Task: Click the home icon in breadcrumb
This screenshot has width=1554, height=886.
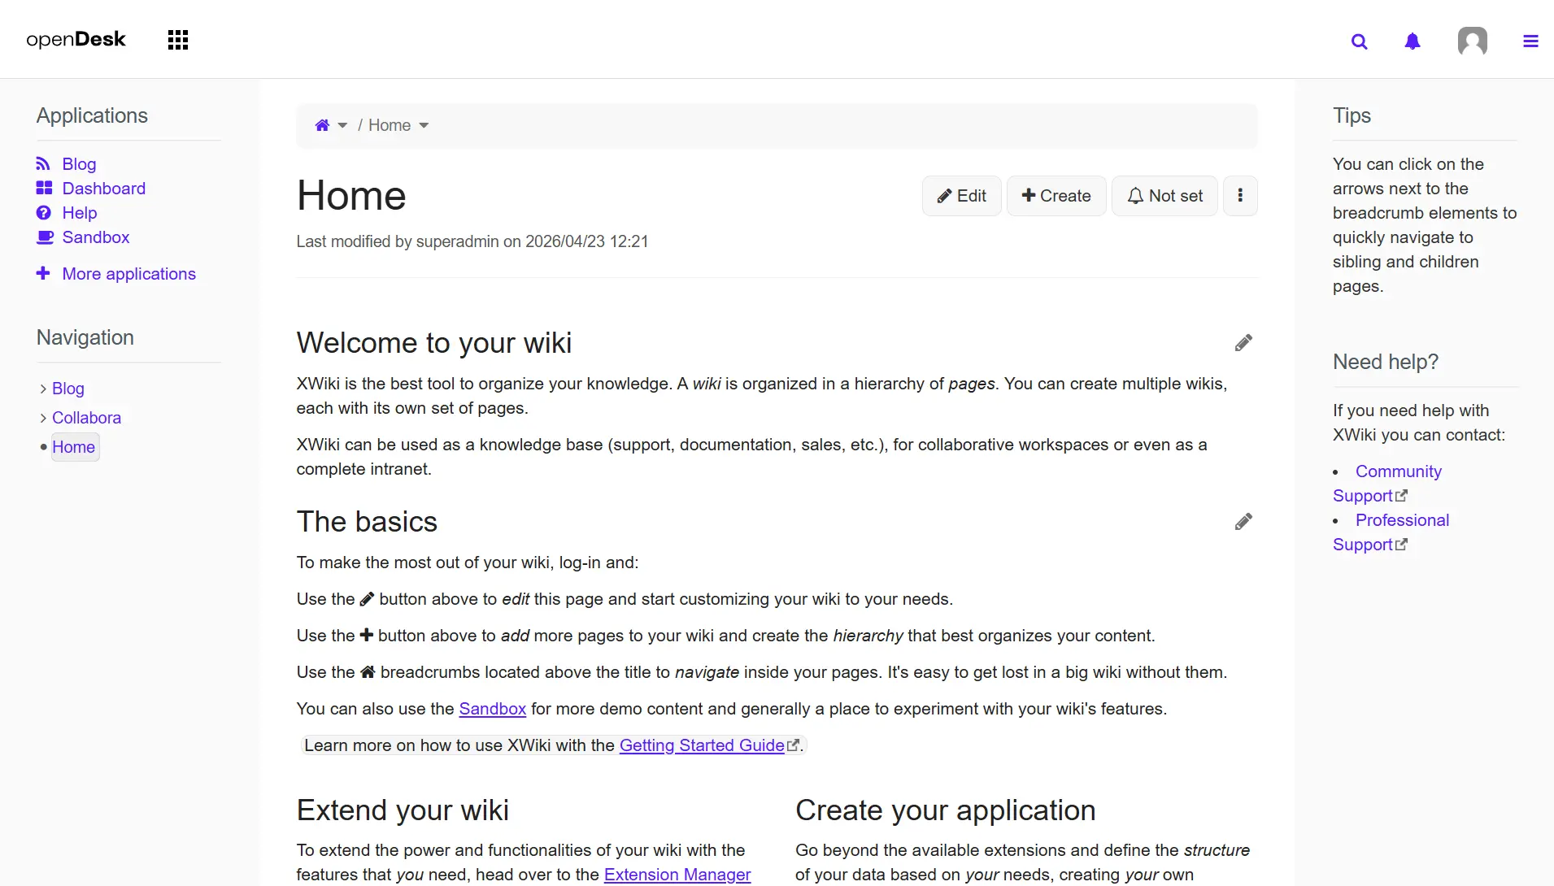Action: 322,125
